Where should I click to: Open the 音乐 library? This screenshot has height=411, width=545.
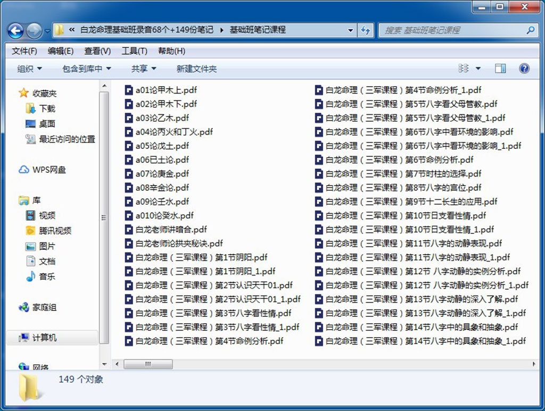click(40, 276)
